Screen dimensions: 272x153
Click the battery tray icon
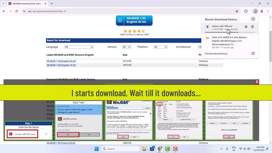pyautogui.click(x=249, y=149)
